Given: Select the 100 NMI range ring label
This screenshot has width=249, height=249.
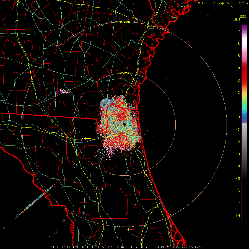Looking at the screenshot, I should pos(124,22).
